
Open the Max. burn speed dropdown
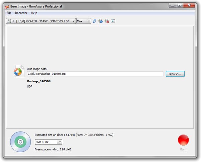pyautogui.click(x=84, y=21)
